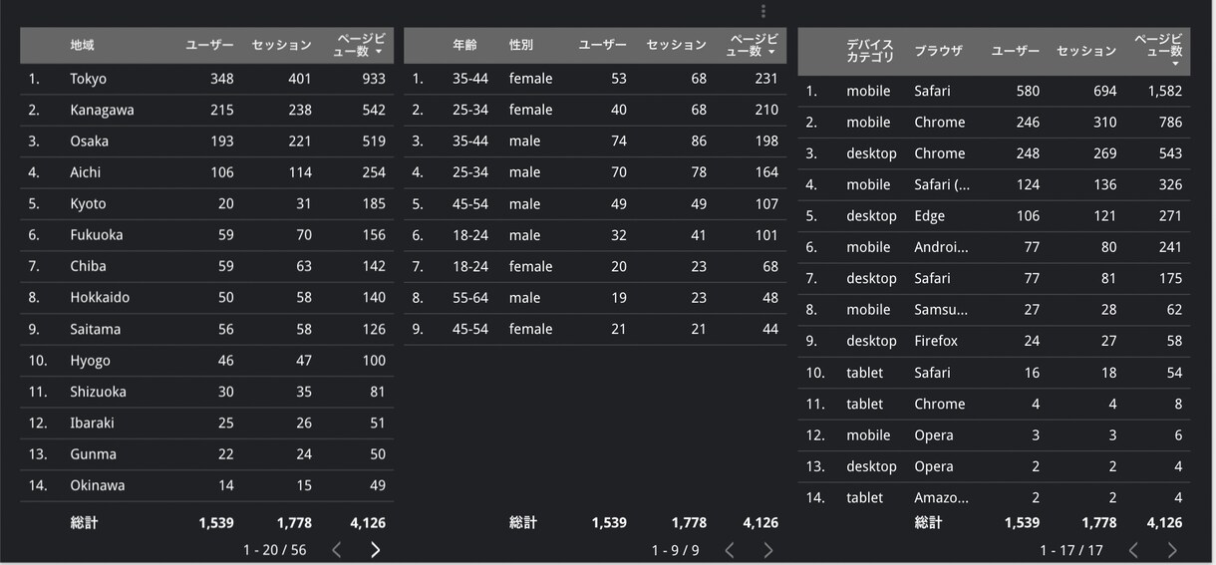This screenshot has height=565, width=1216.
Task: Sort by 性別 column header
Action: [x=521, y=45]
